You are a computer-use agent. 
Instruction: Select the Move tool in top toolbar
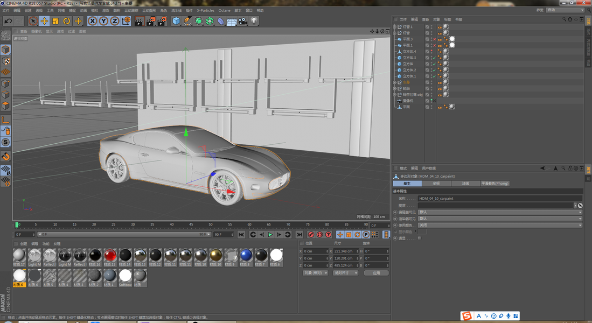(x=44, y=21)
